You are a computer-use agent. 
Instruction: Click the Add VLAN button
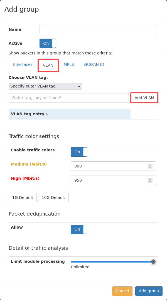[x=144, y=98]
